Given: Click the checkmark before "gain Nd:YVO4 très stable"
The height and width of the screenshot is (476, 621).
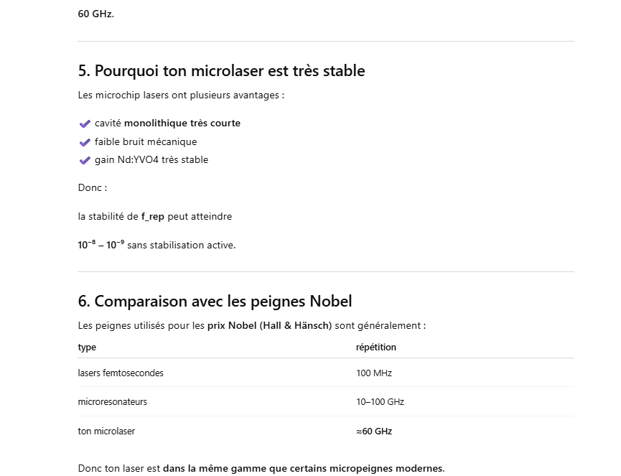Looking at the screenshot, I should tap(85, 160).
